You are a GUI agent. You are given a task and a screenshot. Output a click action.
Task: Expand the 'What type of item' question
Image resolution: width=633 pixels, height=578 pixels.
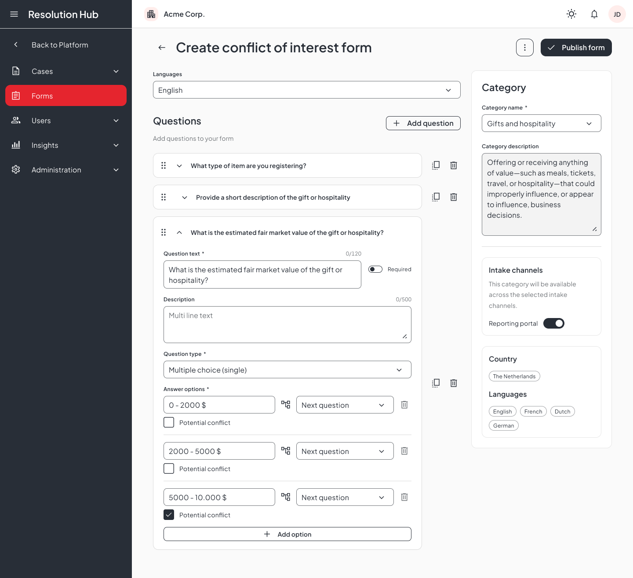coord(179,166)
